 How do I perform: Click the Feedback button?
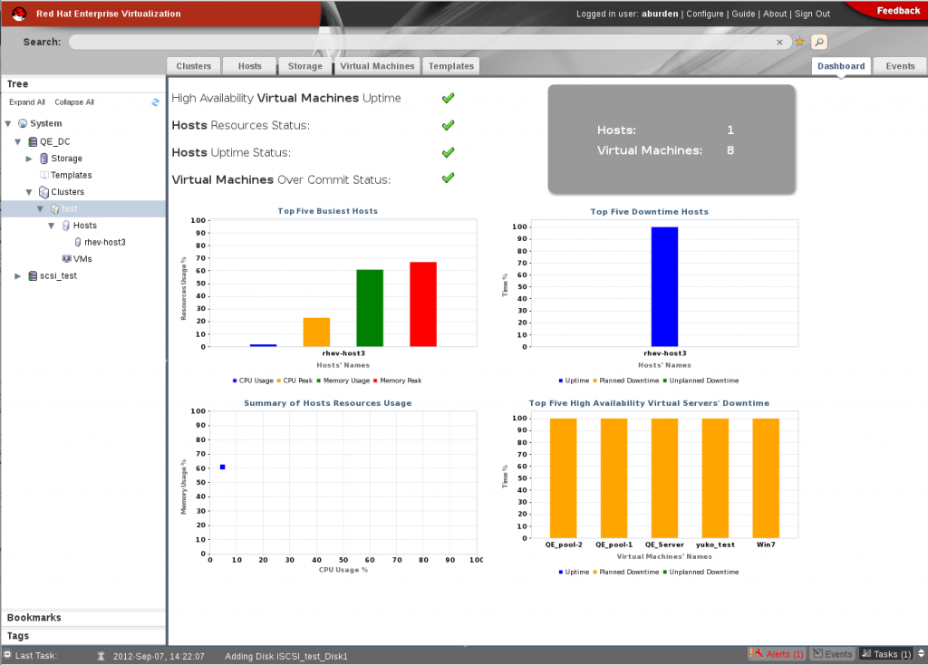[x=898, y=11]
